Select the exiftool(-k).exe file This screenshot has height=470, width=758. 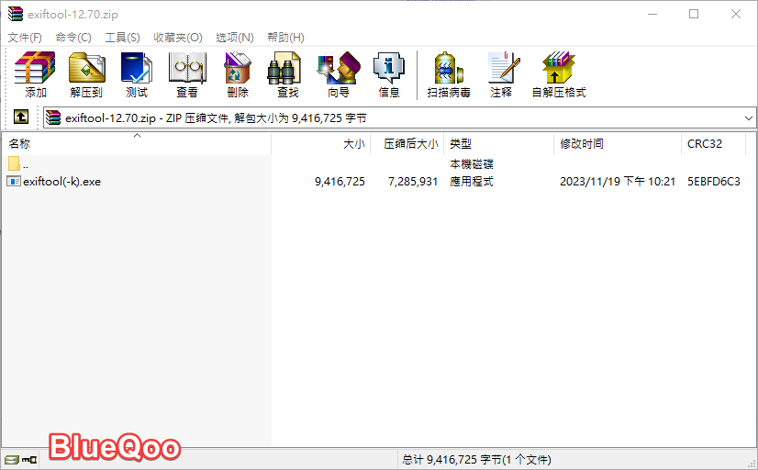coord(61,182)
